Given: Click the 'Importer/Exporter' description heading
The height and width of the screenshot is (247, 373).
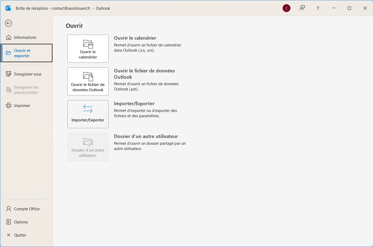Looking at the screenshot, I should 134,104.
